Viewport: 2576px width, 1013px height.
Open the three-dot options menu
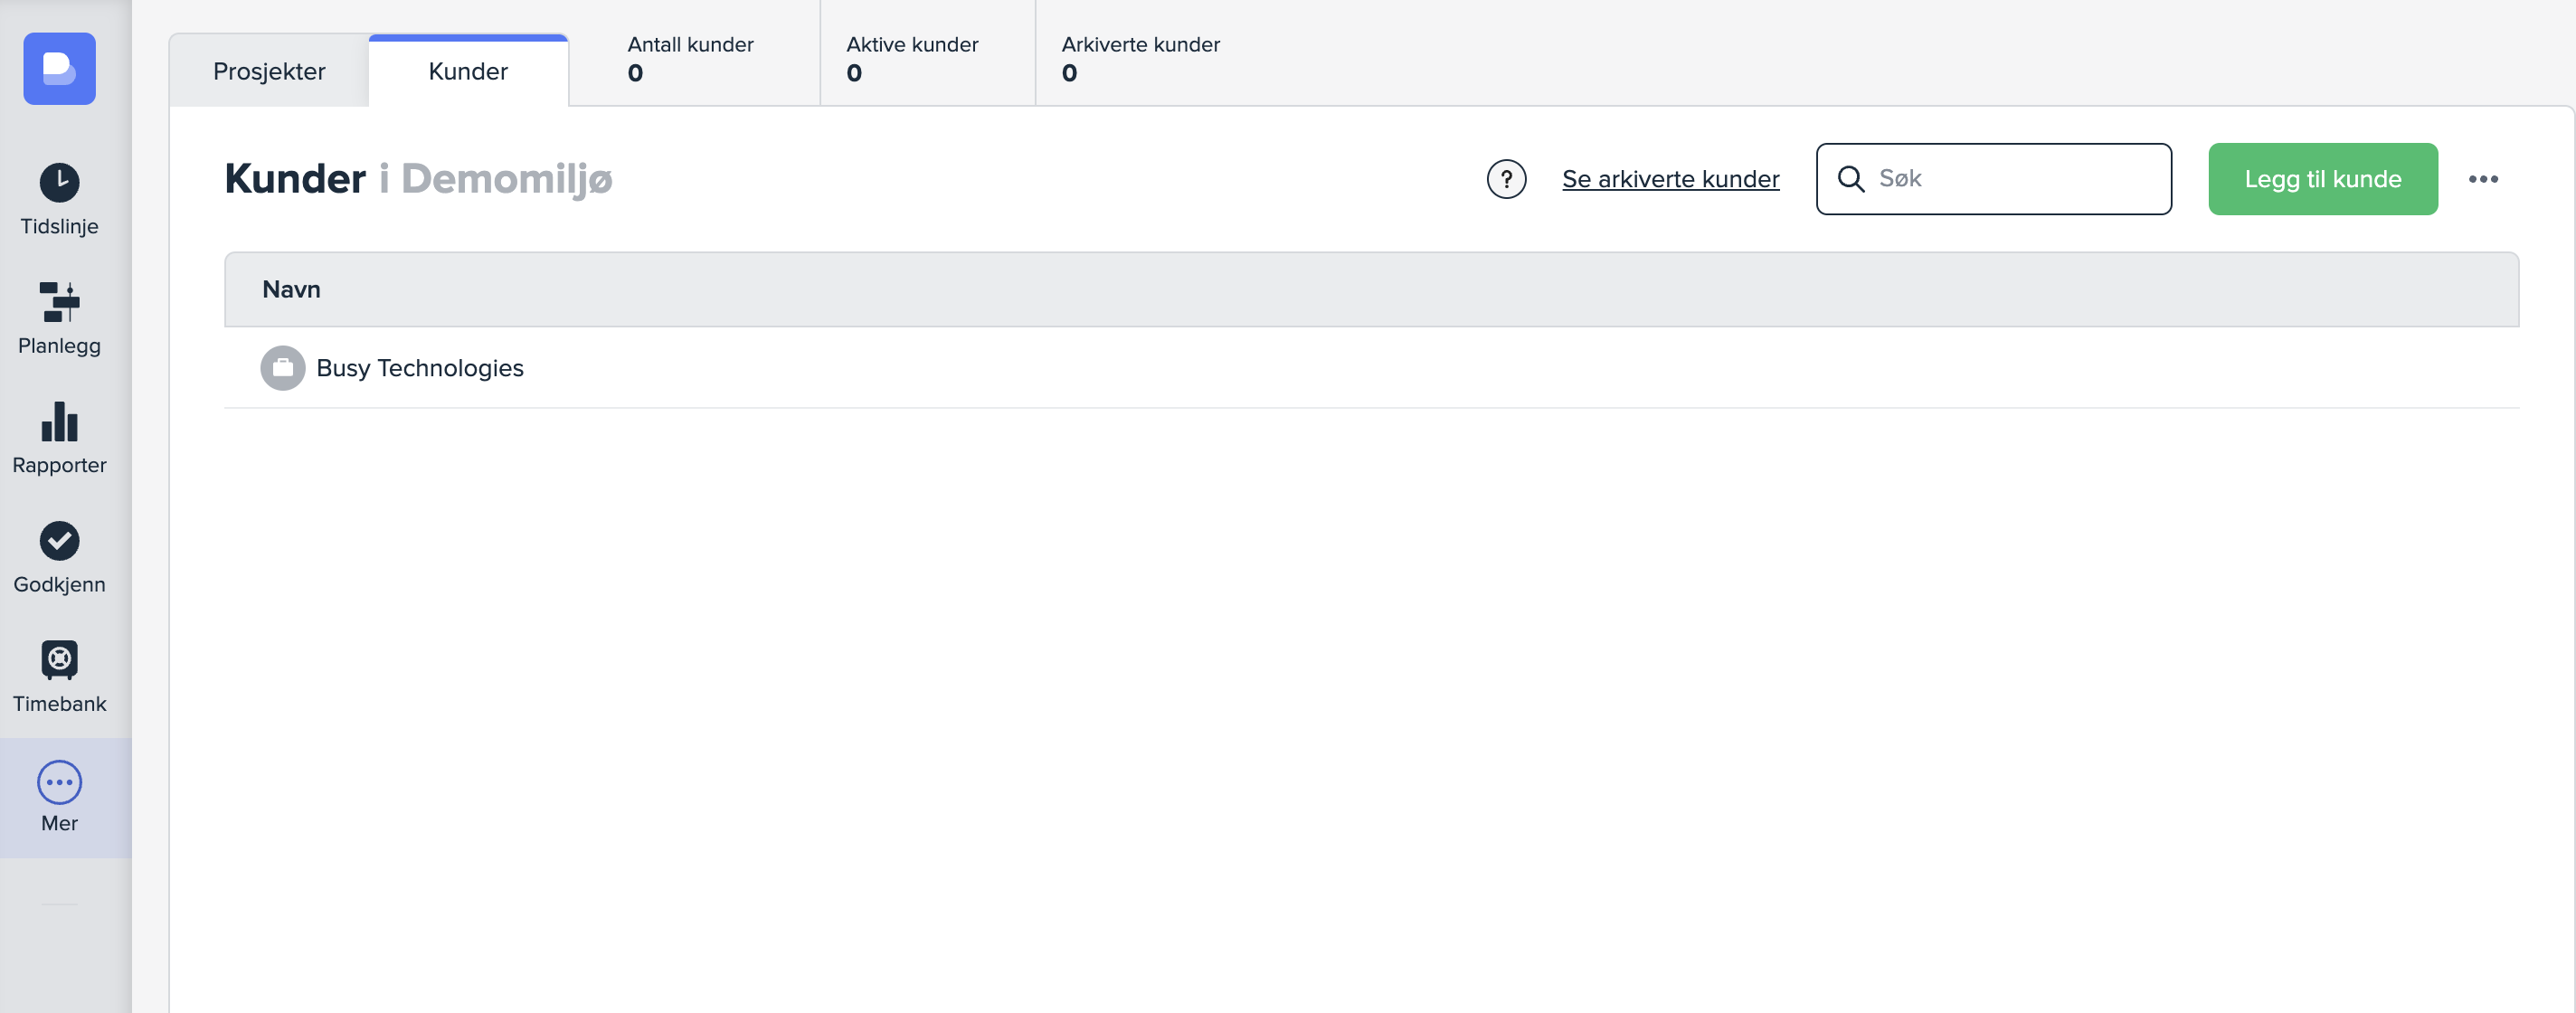click(x=2482, y=179)
